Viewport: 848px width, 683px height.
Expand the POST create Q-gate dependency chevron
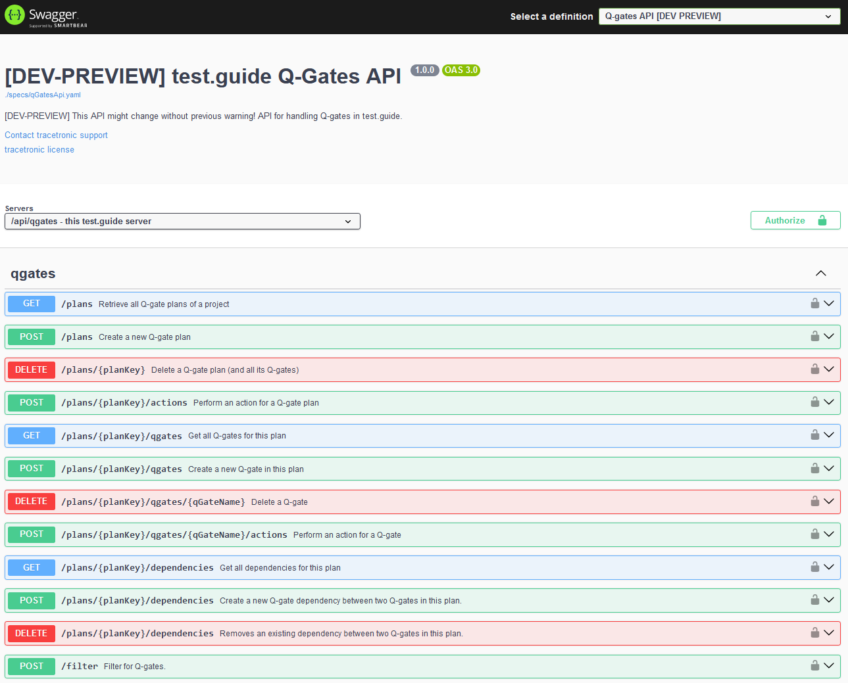tap(829, 600)
